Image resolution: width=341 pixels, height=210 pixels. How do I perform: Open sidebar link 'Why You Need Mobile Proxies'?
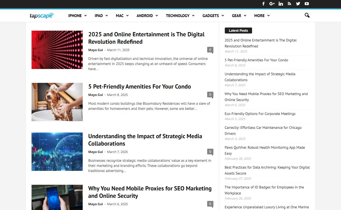tap(266, 97)
